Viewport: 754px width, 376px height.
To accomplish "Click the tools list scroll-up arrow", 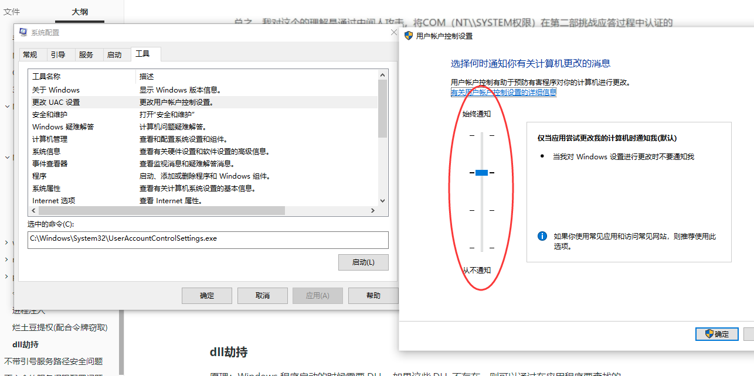I will 383,75.
